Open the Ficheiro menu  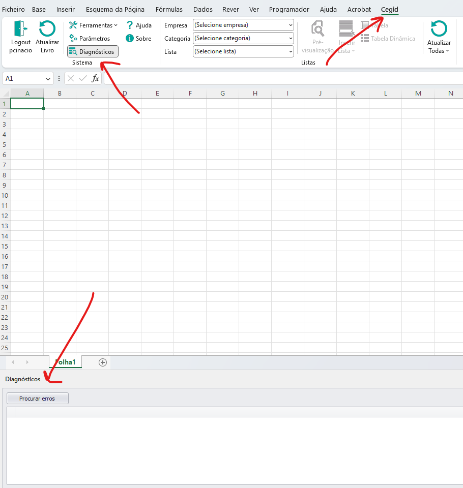13,10
